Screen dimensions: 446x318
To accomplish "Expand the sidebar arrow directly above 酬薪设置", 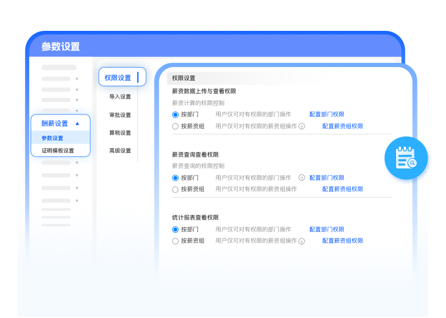I will coord(77,111).
